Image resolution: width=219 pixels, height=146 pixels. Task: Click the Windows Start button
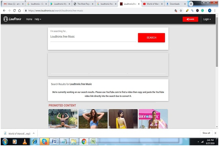tap(5, 142)
